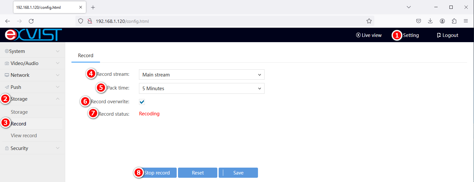The height and width of the screenshot is (182, 474).
Task: Open the Firefox hamburger application menu
Action: click(466, 21)
